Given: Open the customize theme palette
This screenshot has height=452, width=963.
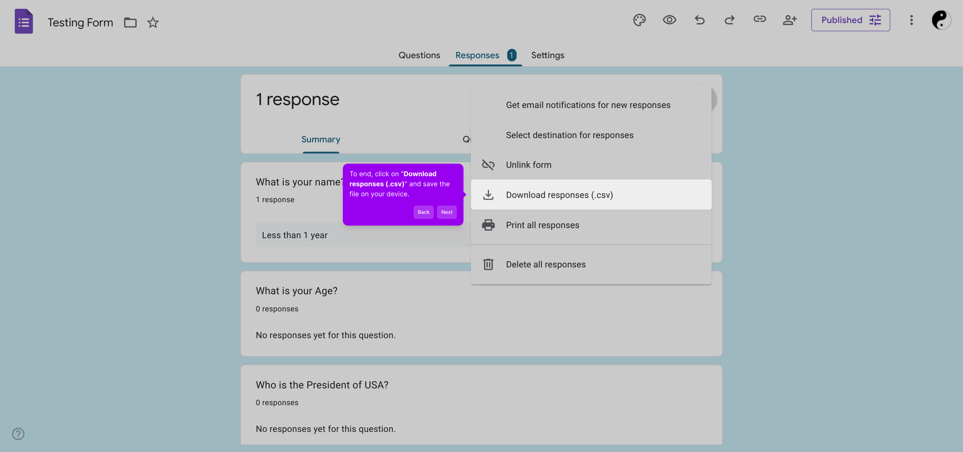Looking at the screenshot, I should click(x=639, y=20).
